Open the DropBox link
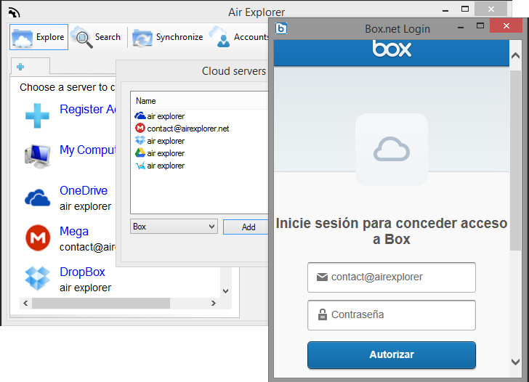Screen dimensions: 529x382 point(82,272)
